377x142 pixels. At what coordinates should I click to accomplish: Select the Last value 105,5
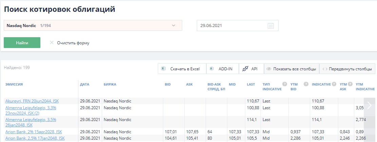click(252, 138)
